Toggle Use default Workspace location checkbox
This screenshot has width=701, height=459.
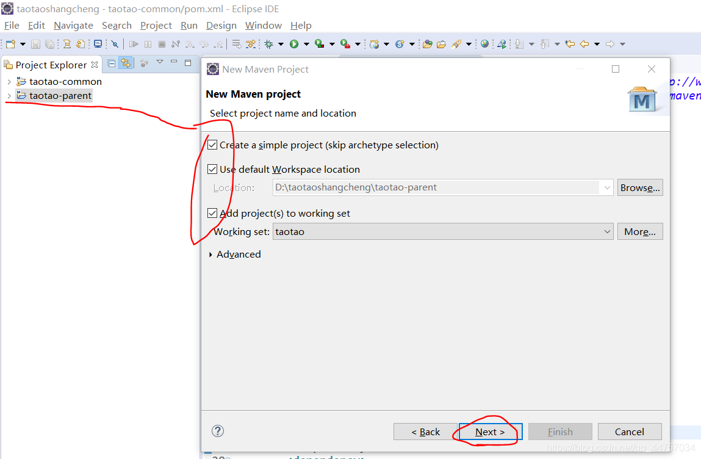(212, 169)
